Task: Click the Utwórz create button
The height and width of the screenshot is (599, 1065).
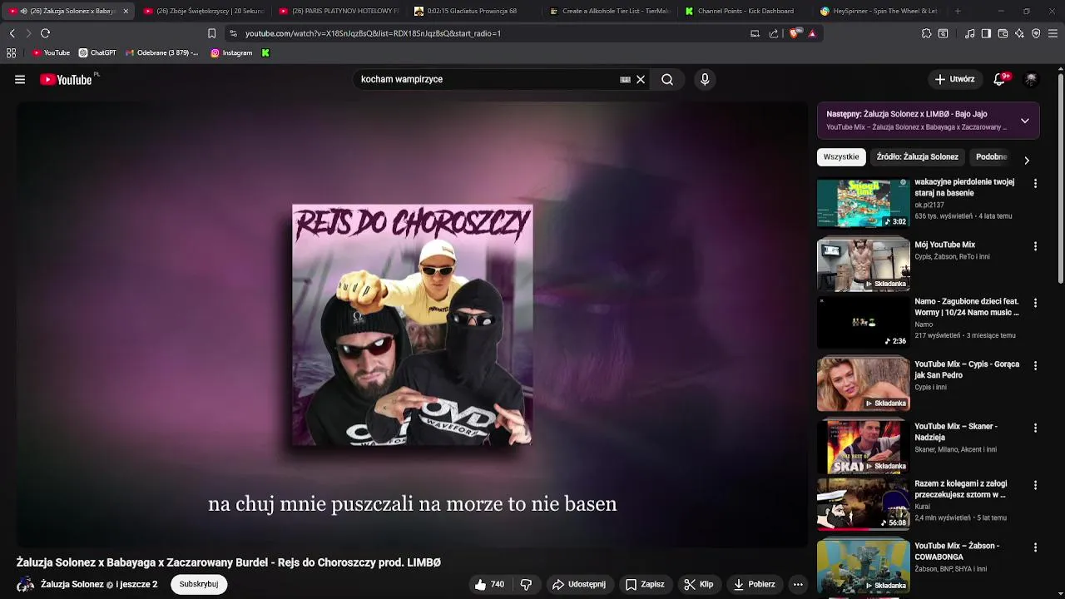Action: tap(954, 80)
